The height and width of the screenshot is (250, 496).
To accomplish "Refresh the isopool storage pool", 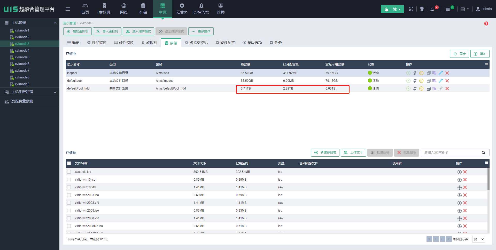I will (415, 73).
